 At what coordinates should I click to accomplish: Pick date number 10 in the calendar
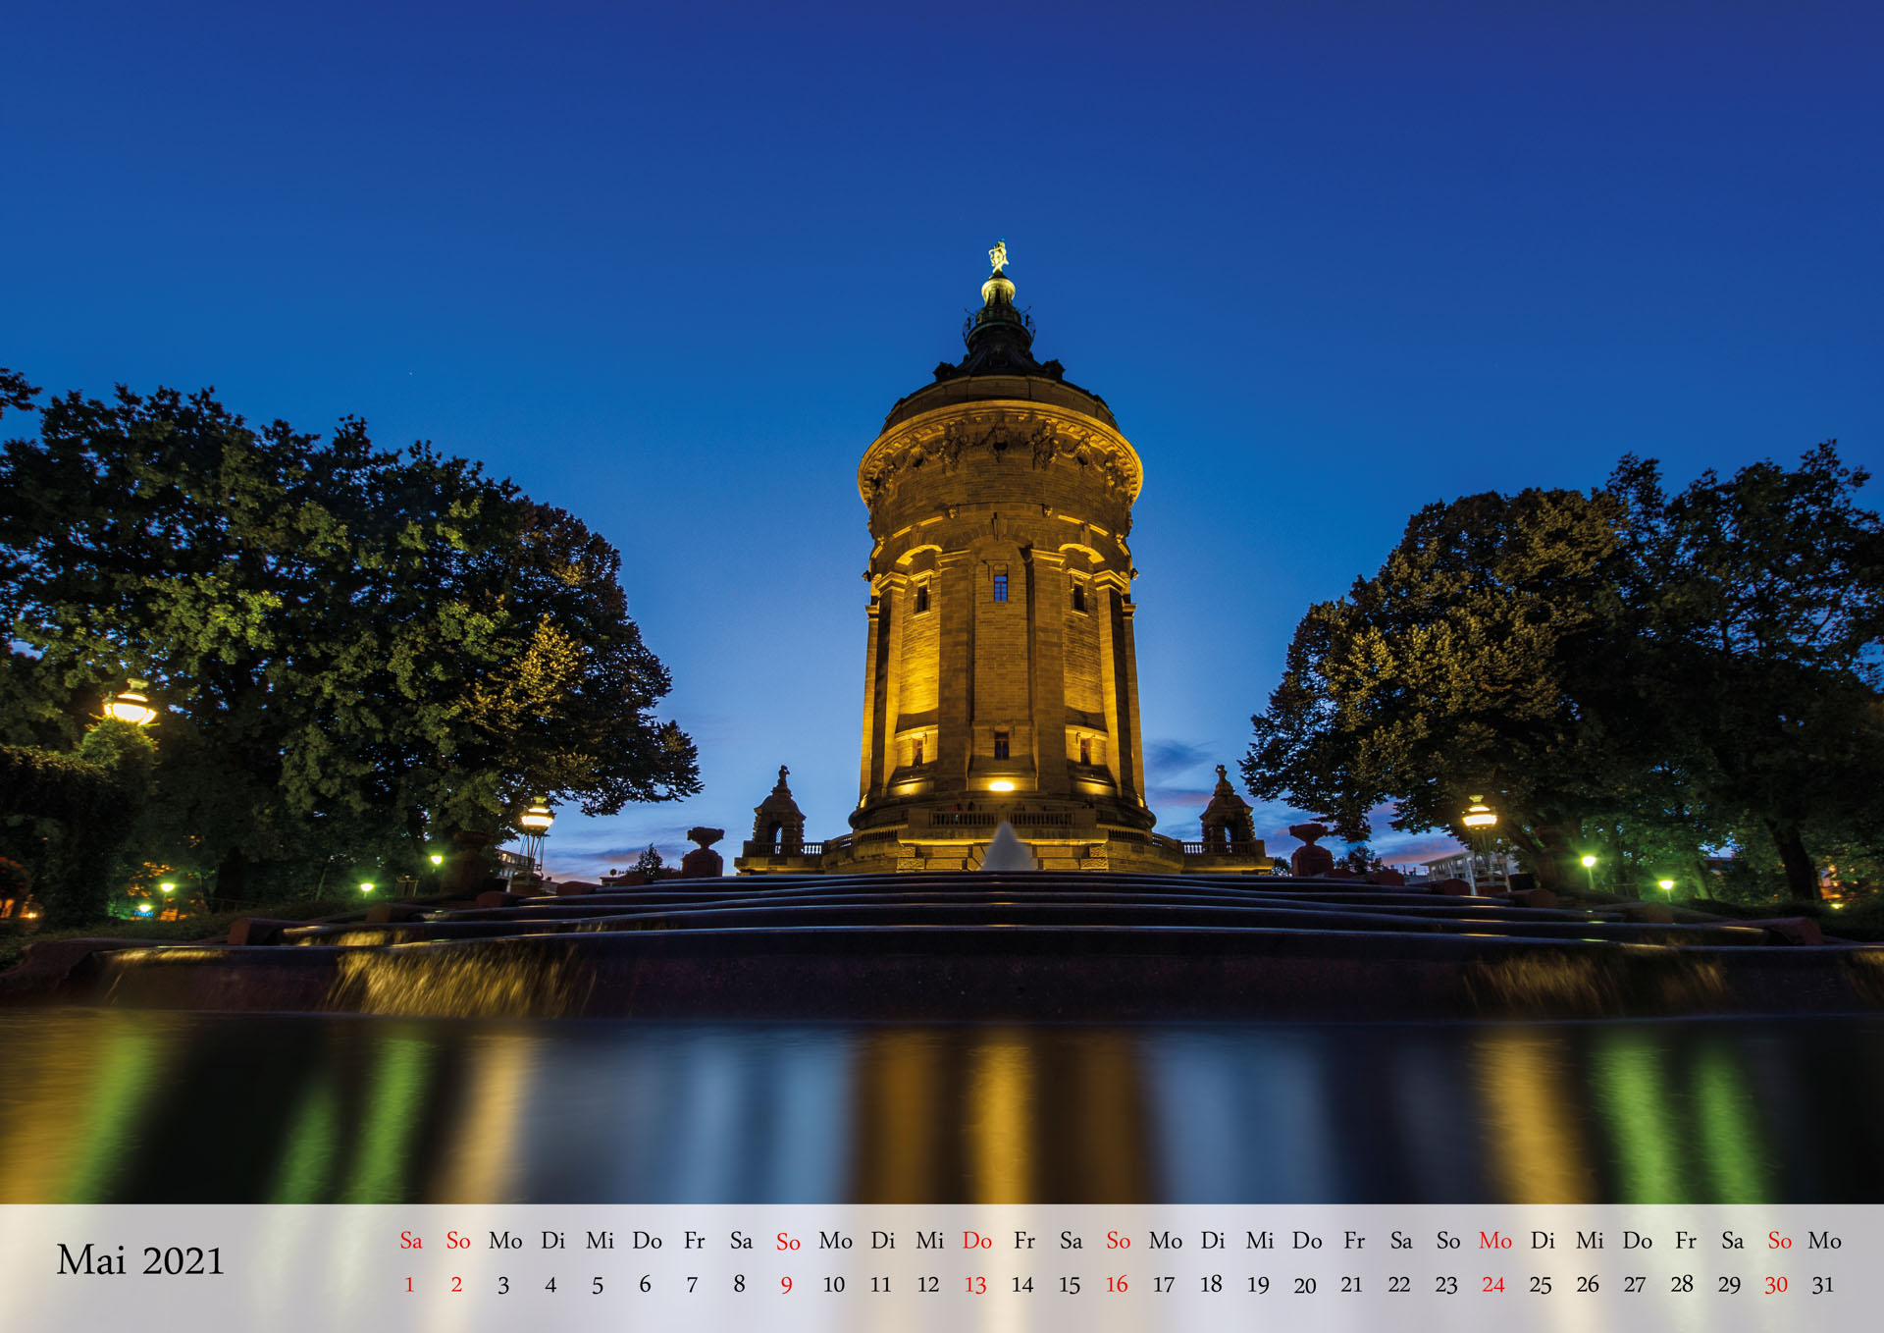(833, 1284)
